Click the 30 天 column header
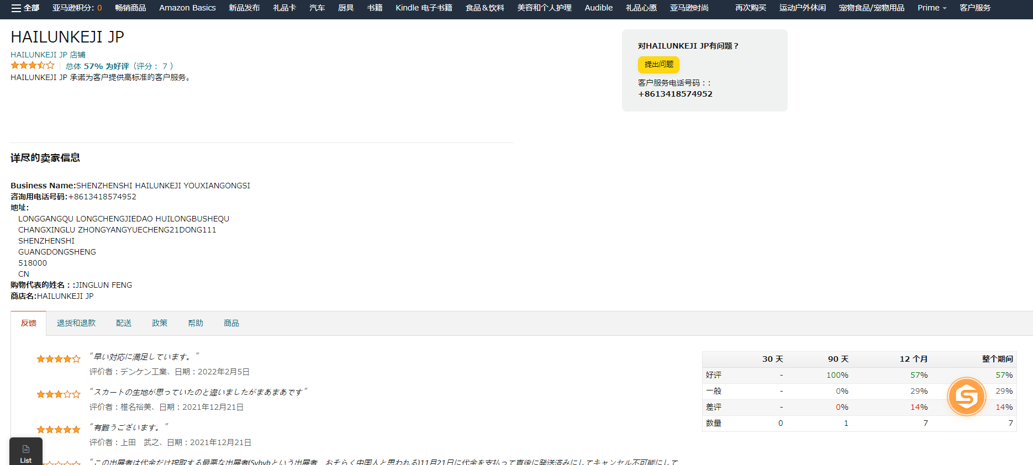The height and width of the screenshot is (465, 1033). point(772,359)
